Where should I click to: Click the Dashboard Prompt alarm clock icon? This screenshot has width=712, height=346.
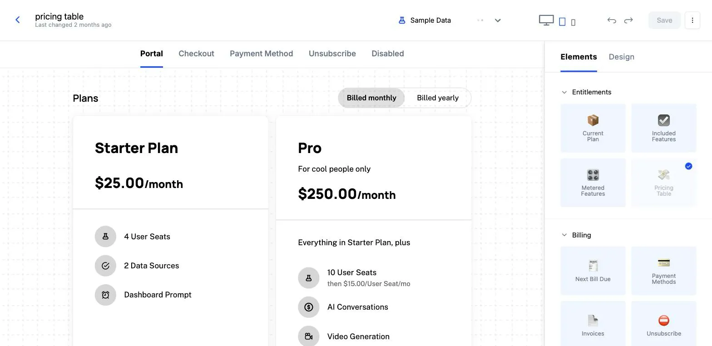(105, 295)
